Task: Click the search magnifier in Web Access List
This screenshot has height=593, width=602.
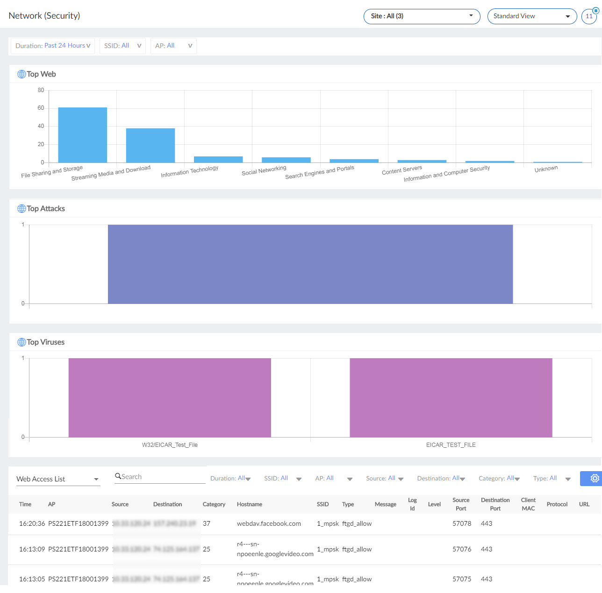Action: (x=117, y=476)
